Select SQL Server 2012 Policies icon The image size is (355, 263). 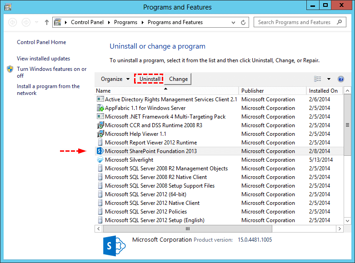[100, 211]
